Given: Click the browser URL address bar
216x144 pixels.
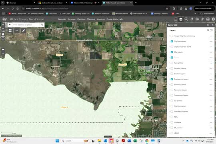Looking at the screenshot, I should click(x=95, y=8).
